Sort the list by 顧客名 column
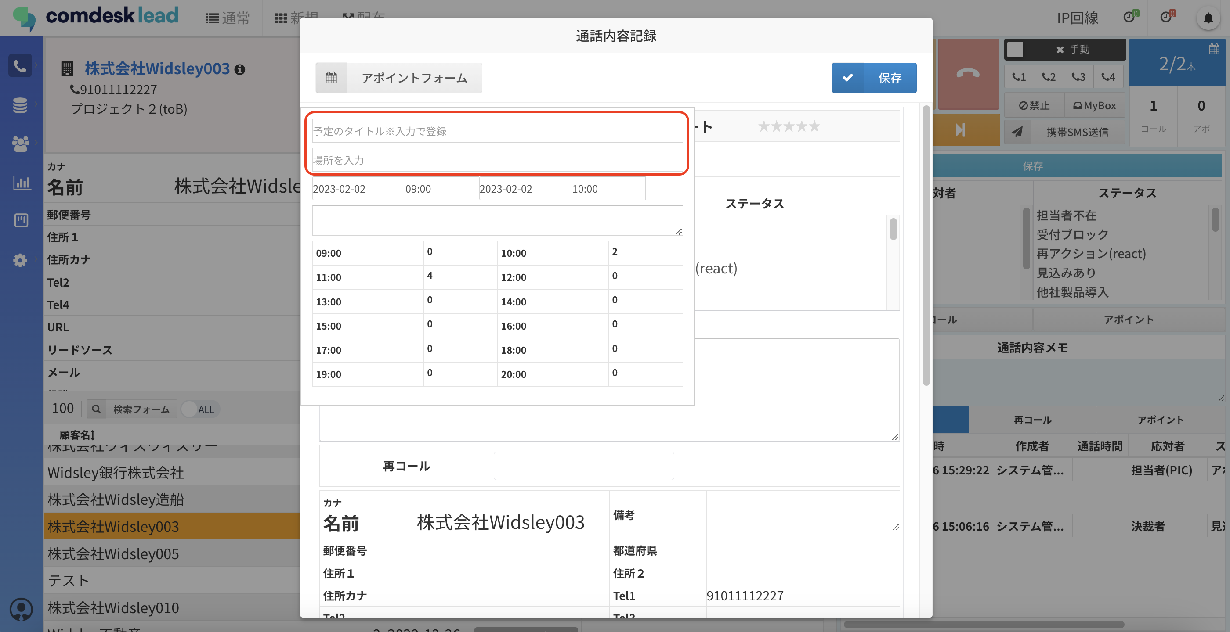Screen dimensions: 1230x632 coord(77,434)
